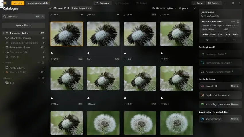Select the _1110534 dandelion thumbnail
The height and width of the screenshot is (137, 244).
177,123
